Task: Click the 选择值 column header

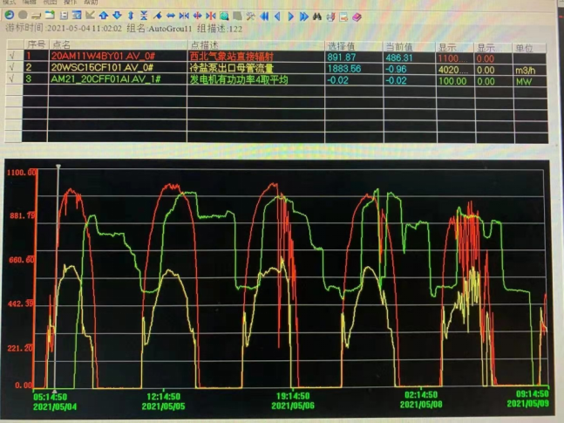Action: click(x=354, y=46)
